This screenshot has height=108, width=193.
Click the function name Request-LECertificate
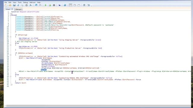coord(30,12)
